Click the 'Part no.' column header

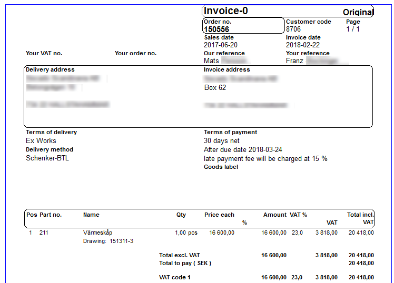pyautogui.click(x=51, y=215)
